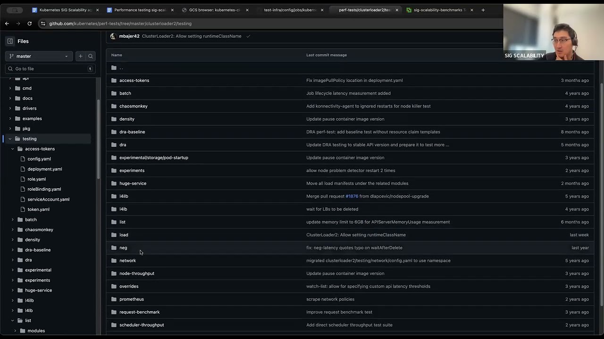Close the GCS browser tab
The height and width of the screenshot is (339, 604).
(247, 10)
